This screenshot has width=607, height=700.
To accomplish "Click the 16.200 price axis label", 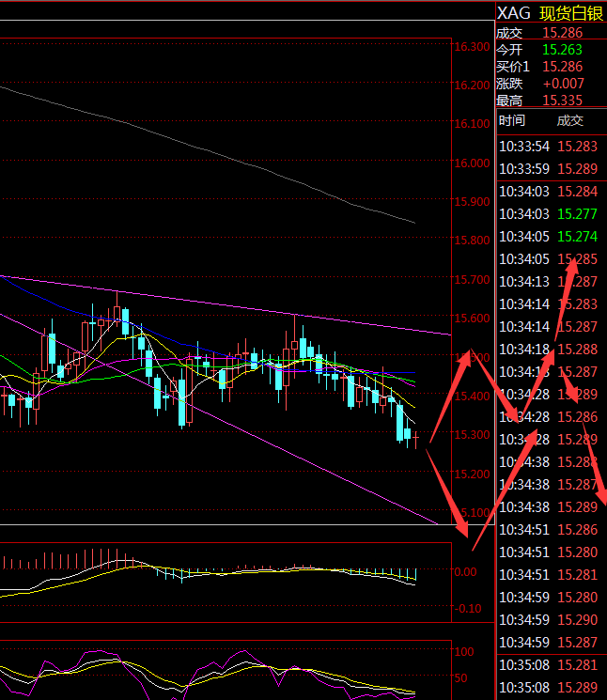I will click(x=472, y=85).
